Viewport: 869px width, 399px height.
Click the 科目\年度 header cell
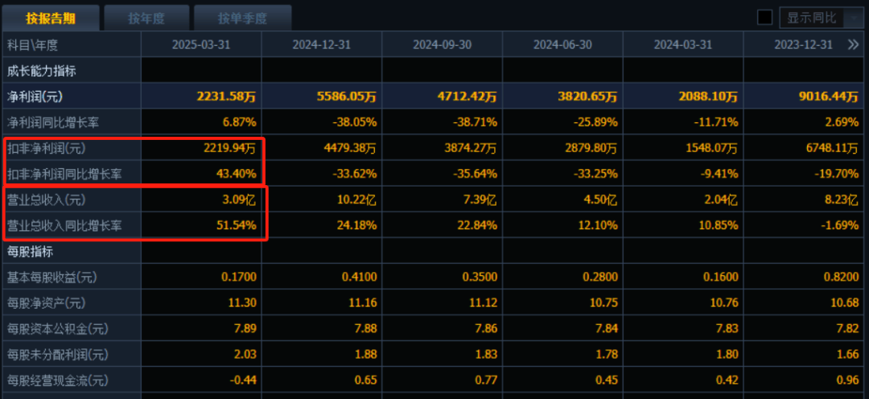[x=33, y=45]
